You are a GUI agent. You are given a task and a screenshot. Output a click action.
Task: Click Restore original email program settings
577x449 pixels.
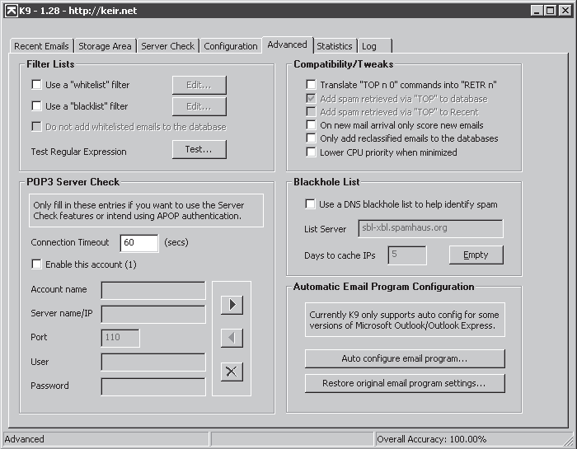click(x=405, y=384)
